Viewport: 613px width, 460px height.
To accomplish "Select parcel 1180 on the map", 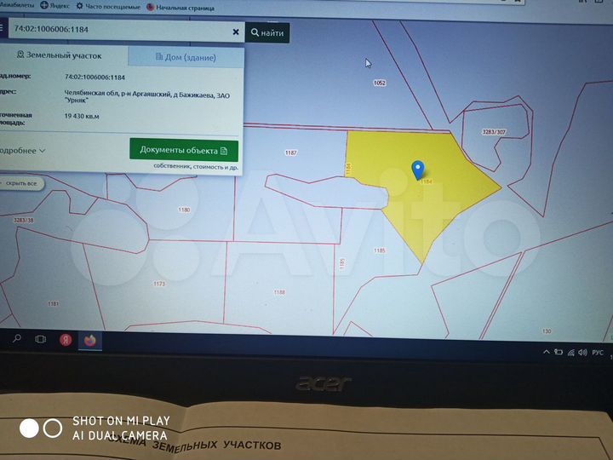I will pyautogui.click(x=184, y=210).
